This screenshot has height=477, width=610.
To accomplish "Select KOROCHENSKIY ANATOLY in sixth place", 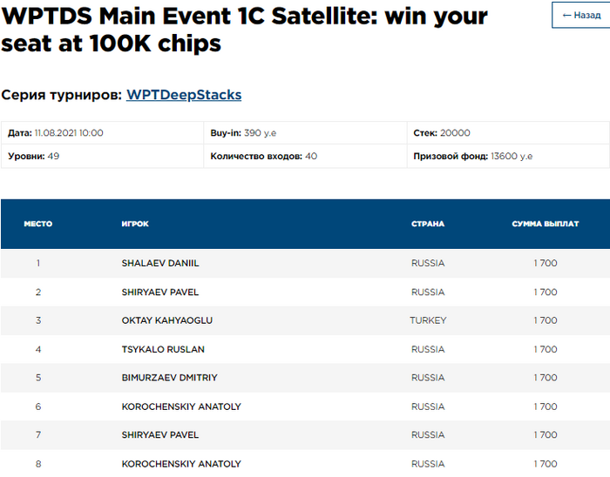I will [x=181, y=406].
